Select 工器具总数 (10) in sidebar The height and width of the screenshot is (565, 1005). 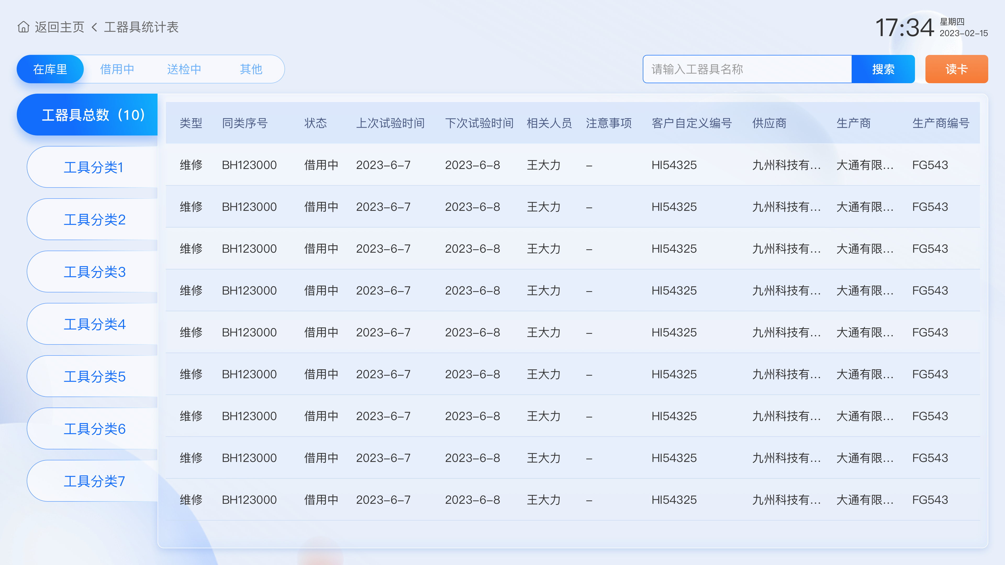tap(87, 115)
